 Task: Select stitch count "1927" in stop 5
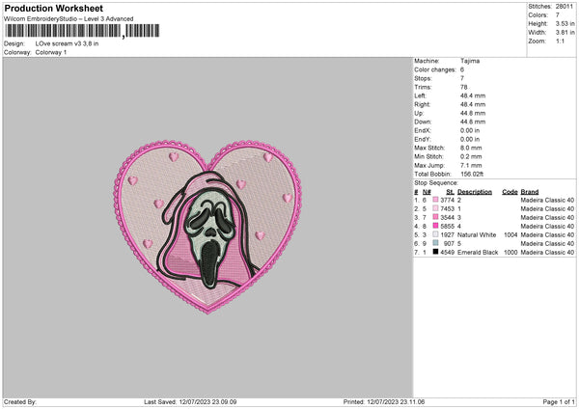447,234
